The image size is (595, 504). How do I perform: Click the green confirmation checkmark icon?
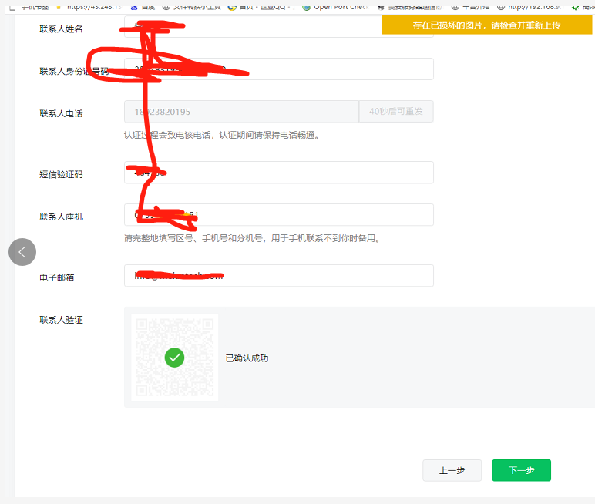(x=174, y=358)
